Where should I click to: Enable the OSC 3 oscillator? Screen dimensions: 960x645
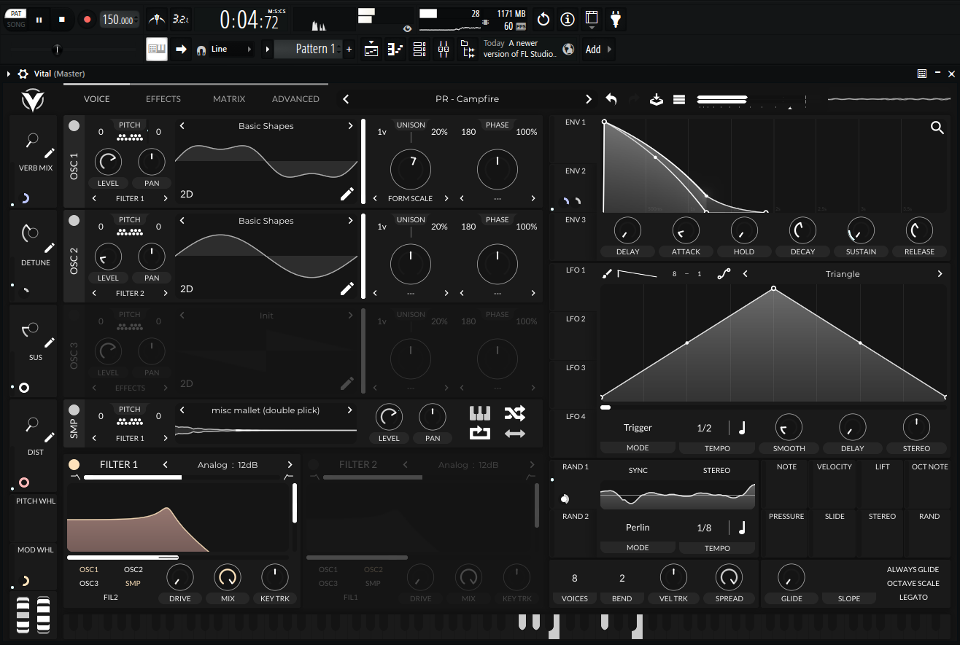[74, 315]
